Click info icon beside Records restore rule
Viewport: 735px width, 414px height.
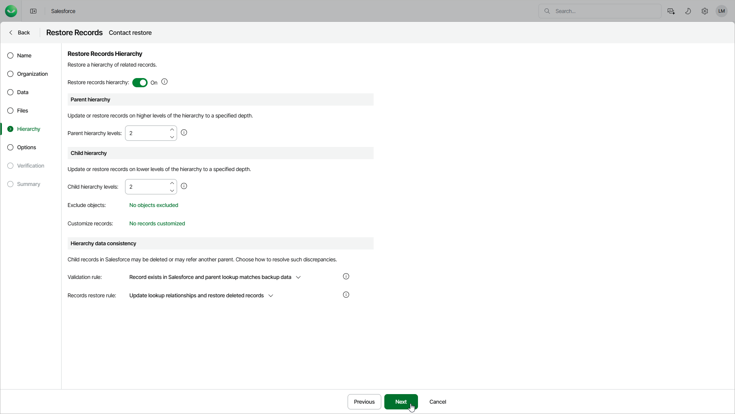coord(346,295)
